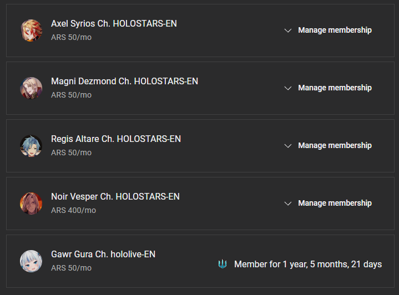Click the trident member badge icon
This screenshot has width=399, height=295.
pos(223,264)
